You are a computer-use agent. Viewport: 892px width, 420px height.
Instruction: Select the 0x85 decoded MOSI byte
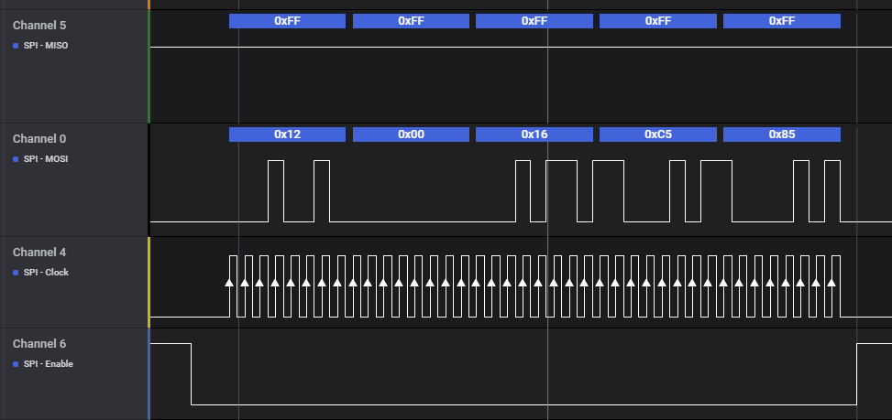pos(782,135)
